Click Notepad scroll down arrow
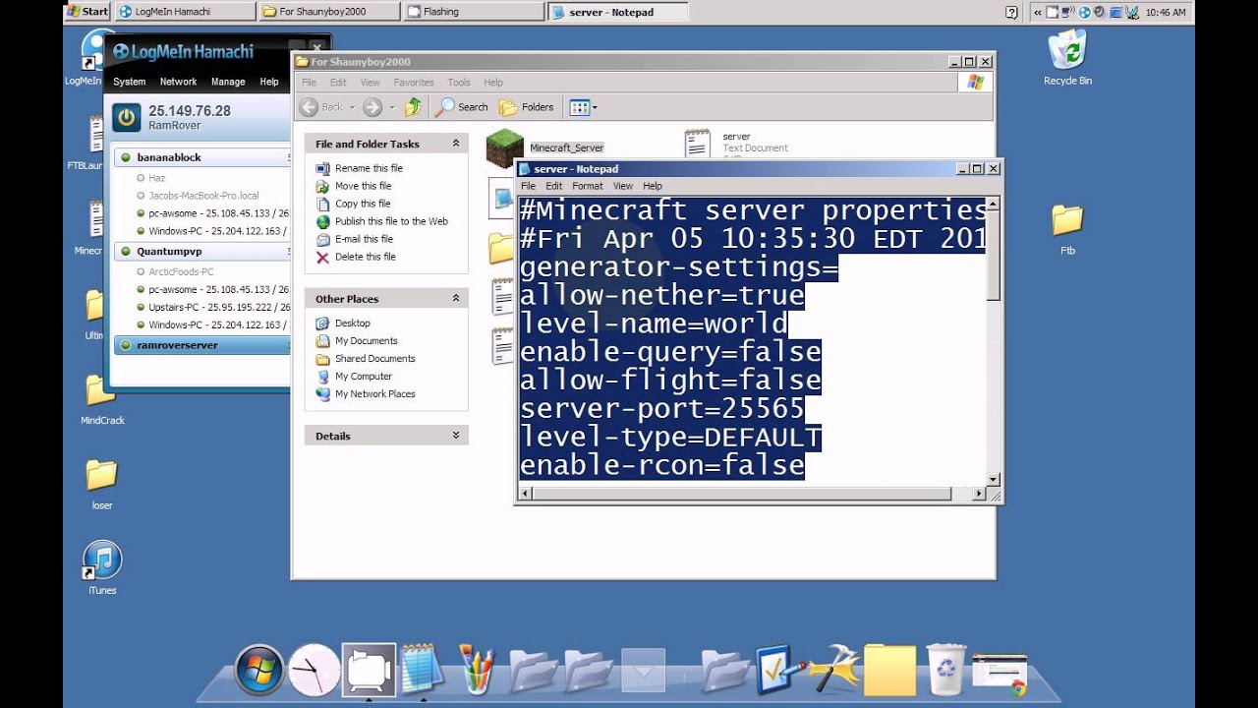 click(993, 480)
